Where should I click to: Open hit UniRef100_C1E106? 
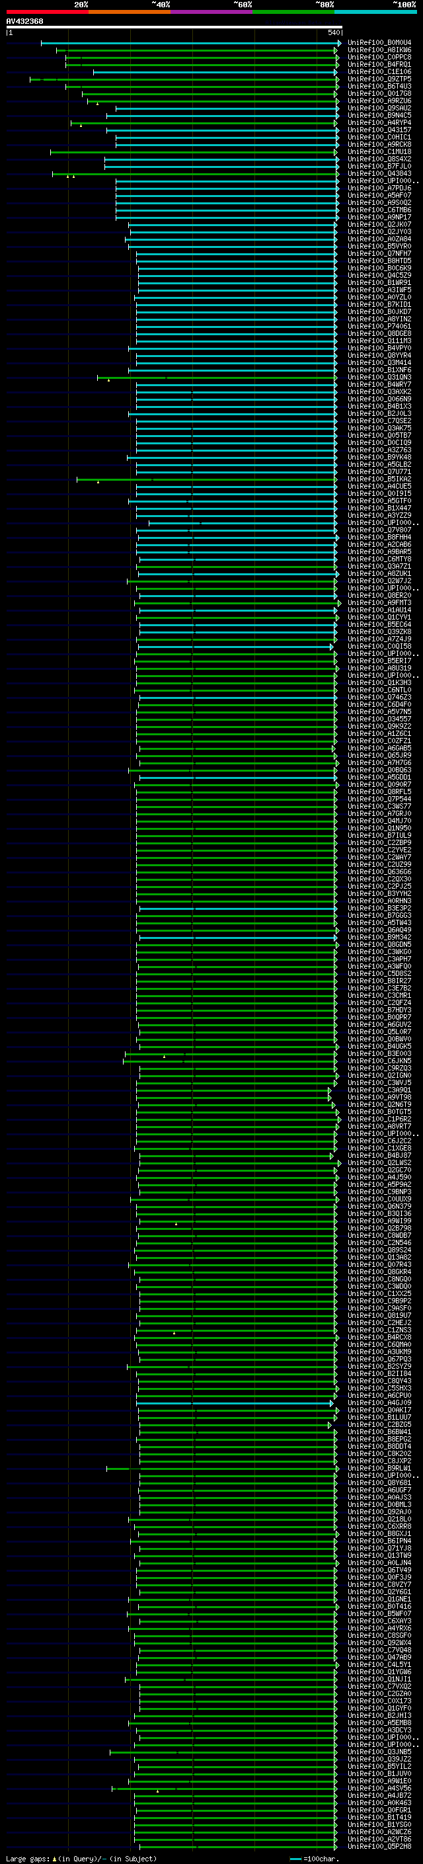(x=379, y=71)
